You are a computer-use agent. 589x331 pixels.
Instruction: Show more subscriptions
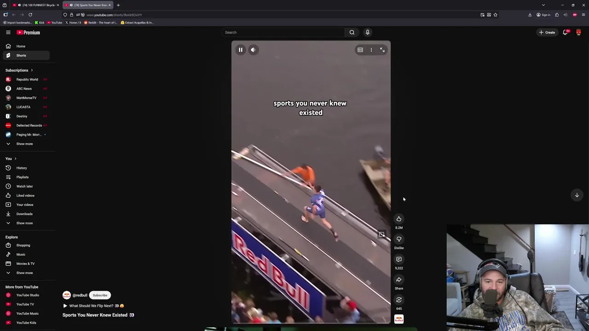(x=25, y=144)
